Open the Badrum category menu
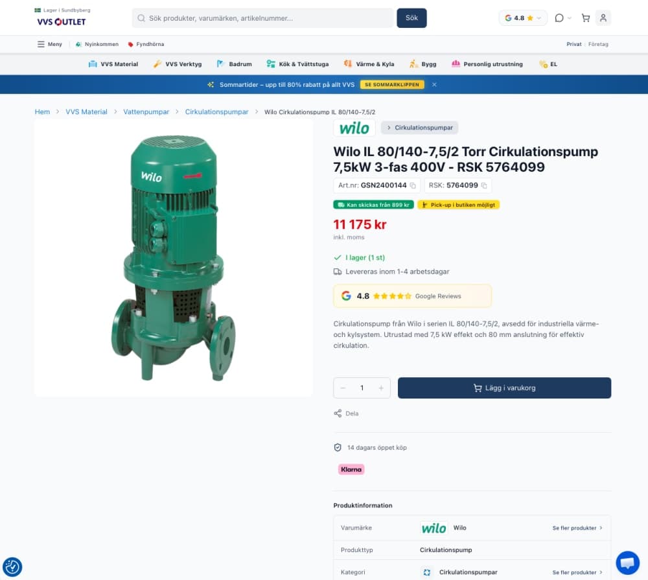This screenshot has height=580, width=648. (x=234, y=64)
